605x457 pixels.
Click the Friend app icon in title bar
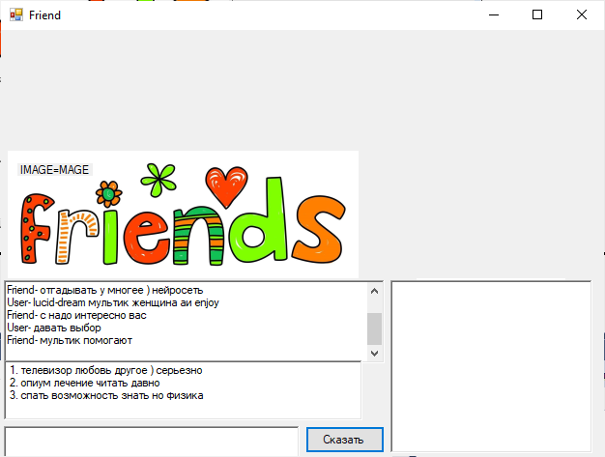15,14
